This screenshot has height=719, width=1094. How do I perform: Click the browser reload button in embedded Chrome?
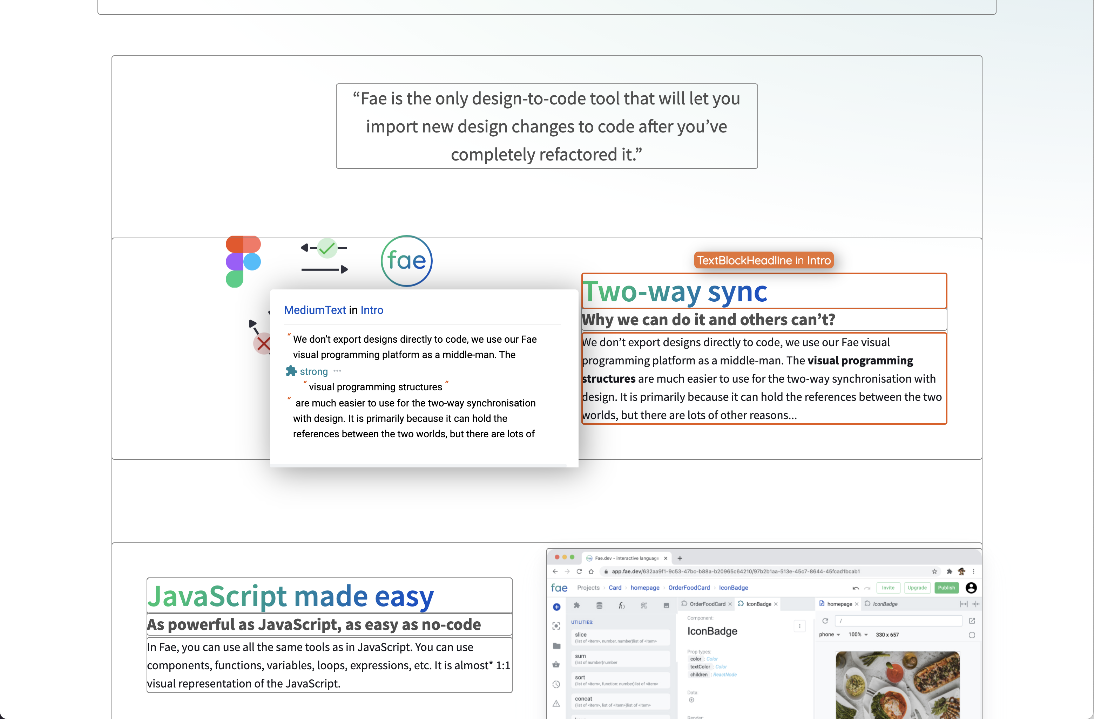click(x=579, y=571)
